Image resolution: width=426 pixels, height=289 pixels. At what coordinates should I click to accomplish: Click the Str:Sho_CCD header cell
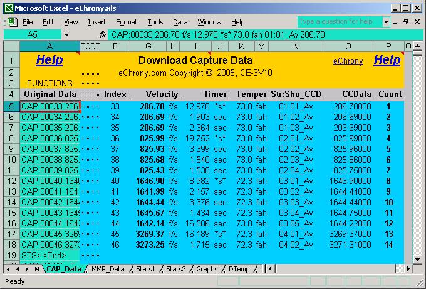(296, 94)
